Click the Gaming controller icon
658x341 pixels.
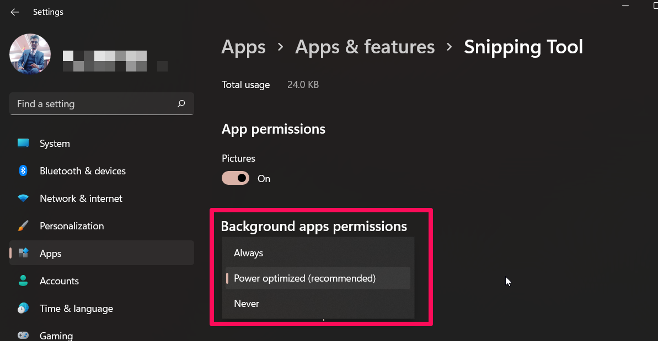click(x=23, y=335)
